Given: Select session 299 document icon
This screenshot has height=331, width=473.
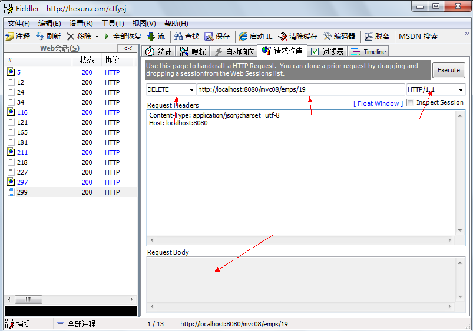Looking at the screenshot, I should 11,192.
